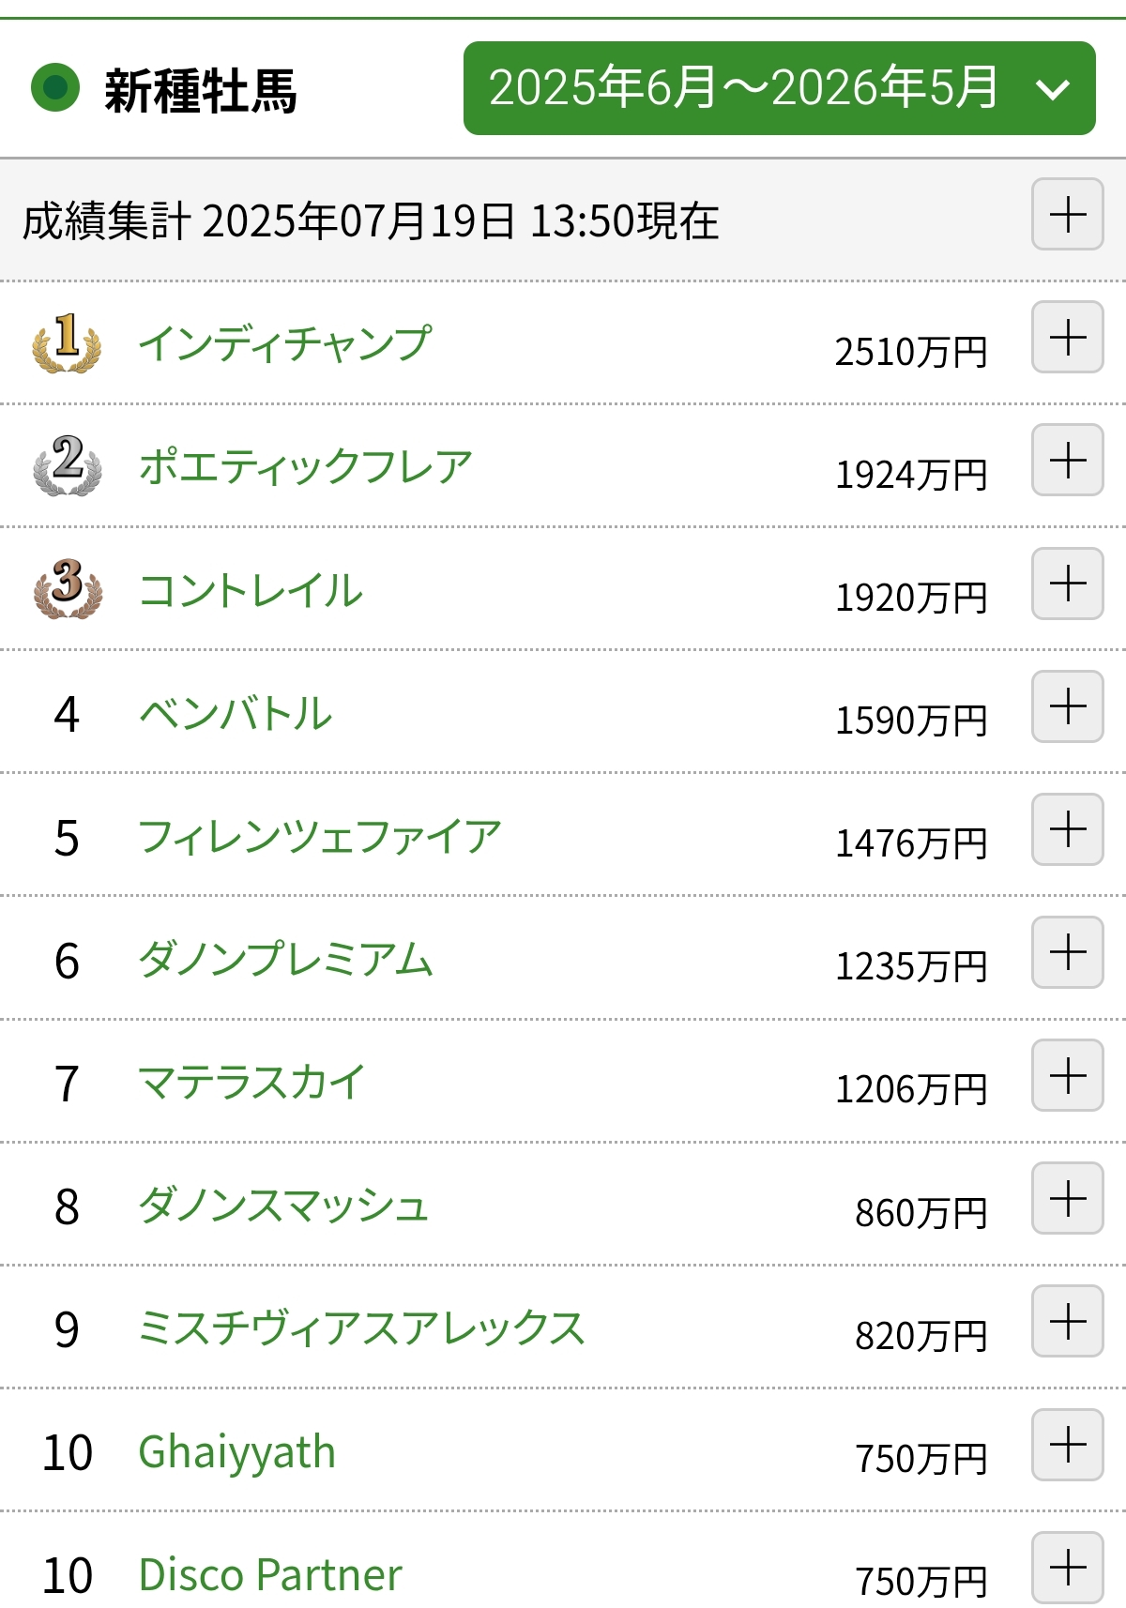Click the plus icon beside フィレンツェファイア
This screenshot has height=1608, width=1126.
point(1067,829)
